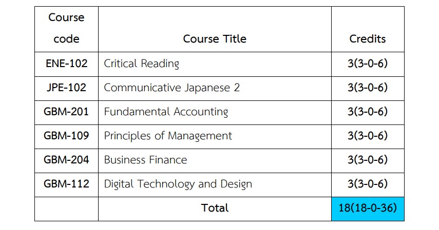This screenshot has height=230, width=439.
Task: Click the credits value for Digital Technology and Design
Action: [368, 184]
